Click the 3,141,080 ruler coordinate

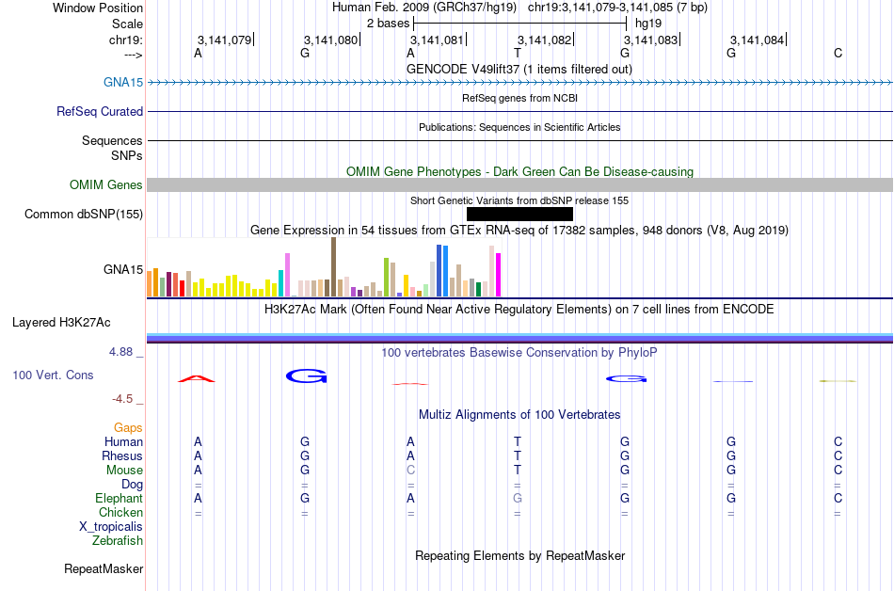(330, 40)
